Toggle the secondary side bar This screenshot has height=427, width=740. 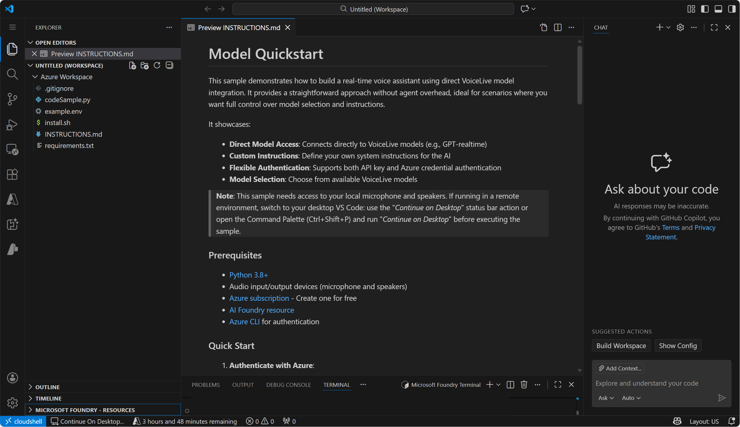(x=732, y=9)
